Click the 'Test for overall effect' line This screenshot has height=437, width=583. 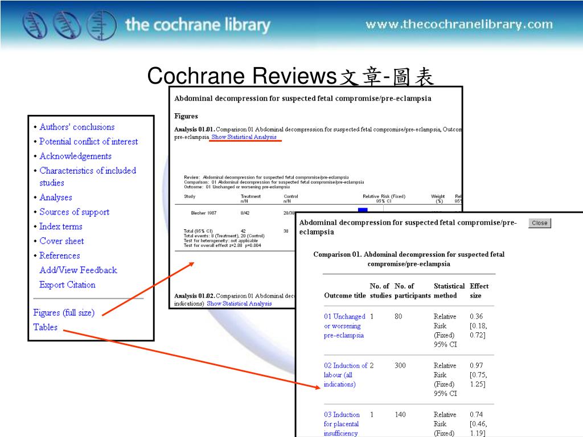223,245
